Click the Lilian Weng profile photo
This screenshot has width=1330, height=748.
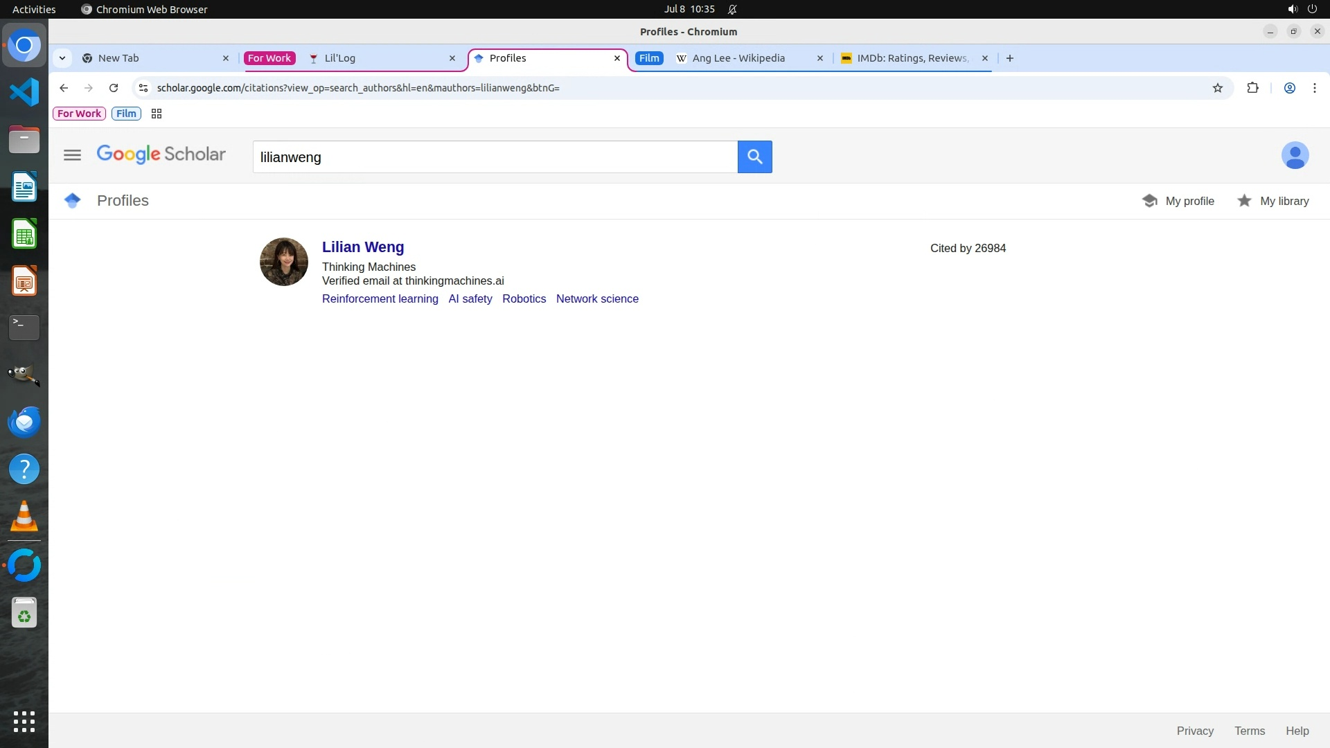click(283, 262)
